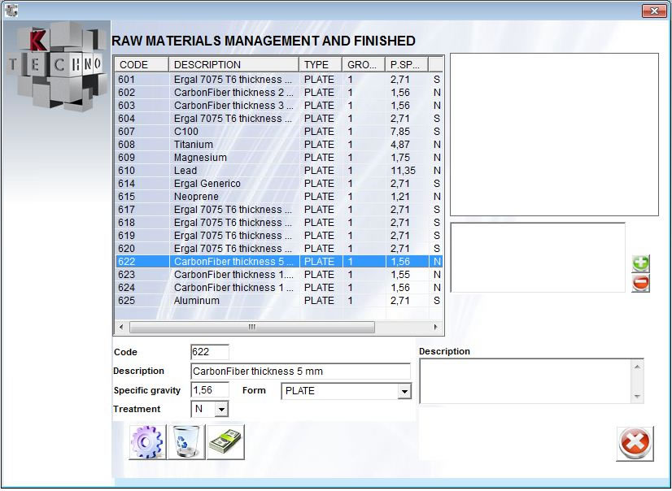Select row with code 619
Image resolution: width=672 pixels, height=491 pixels.
click(x=279, y=236)
